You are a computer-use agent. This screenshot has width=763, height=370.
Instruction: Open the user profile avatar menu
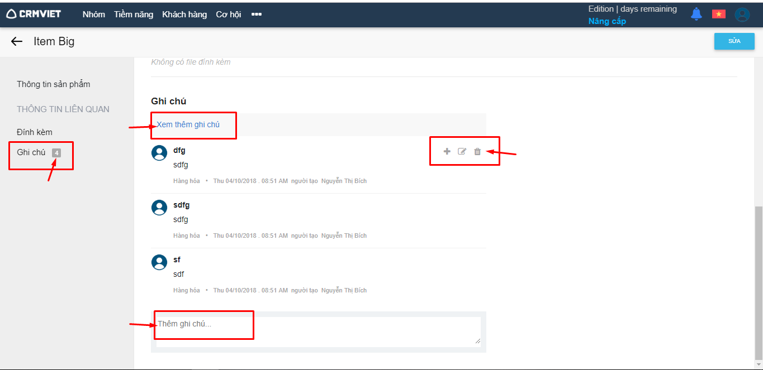[742, 15]
